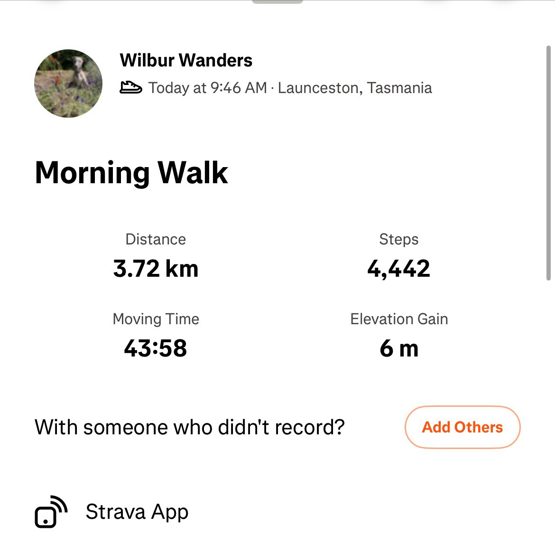Select the Distance stat label
The image size is (555, 553).
point(156,239)
